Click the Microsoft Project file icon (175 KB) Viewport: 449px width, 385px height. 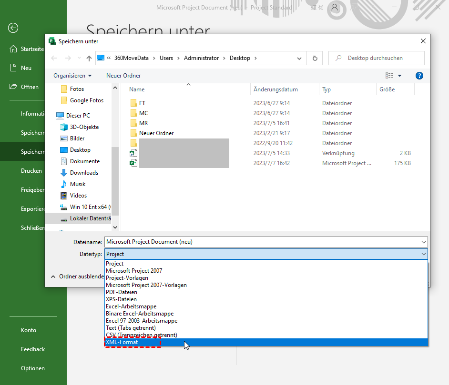pyautogui.click(x=133, y=163)
